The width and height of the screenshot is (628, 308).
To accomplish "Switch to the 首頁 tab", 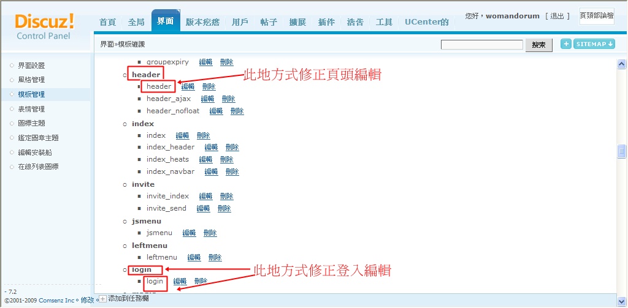I will [x=107, y=22].
